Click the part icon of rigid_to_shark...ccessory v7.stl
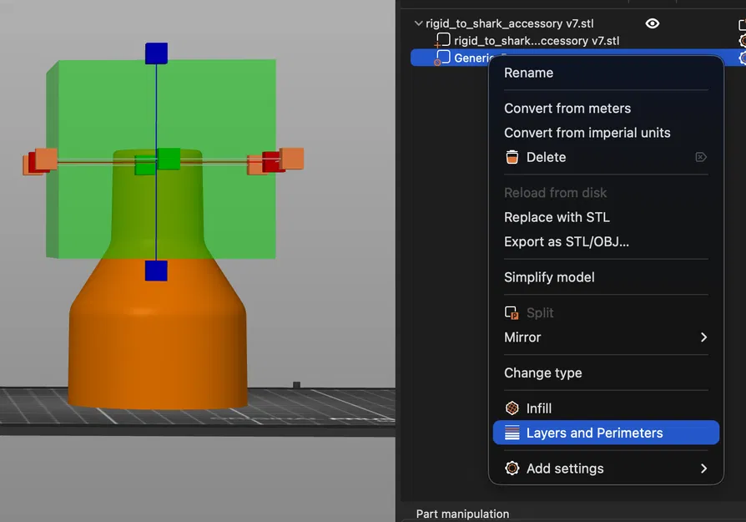The width and height of the screenshot is (746, 522). pos(442,40)
